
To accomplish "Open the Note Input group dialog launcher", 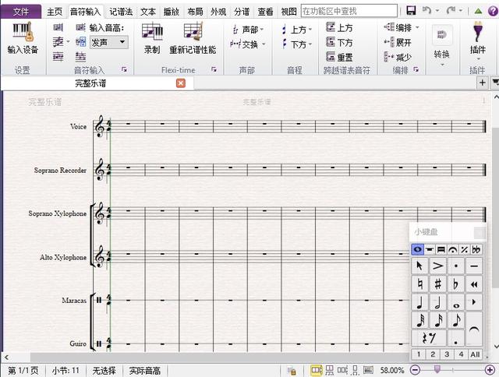I will tap(124, 69).
